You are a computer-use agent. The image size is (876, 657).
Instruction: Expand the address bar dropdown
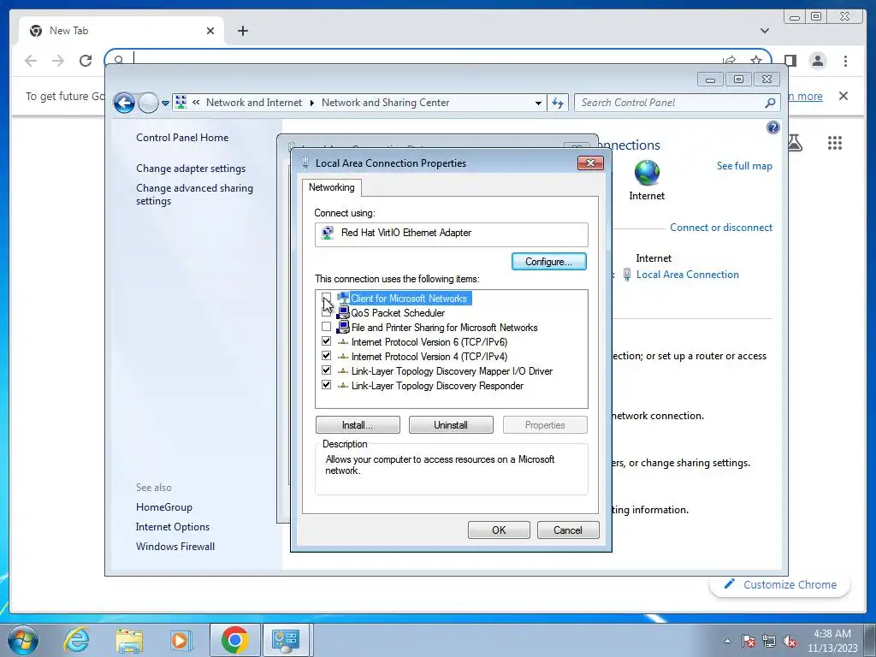(538, 103)
